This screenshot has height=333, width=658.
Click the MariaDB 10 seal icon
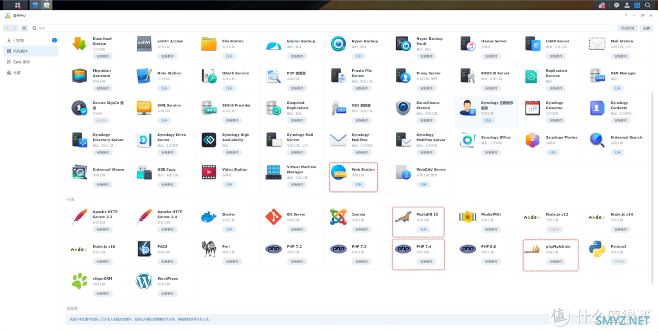tap(403, 217)
